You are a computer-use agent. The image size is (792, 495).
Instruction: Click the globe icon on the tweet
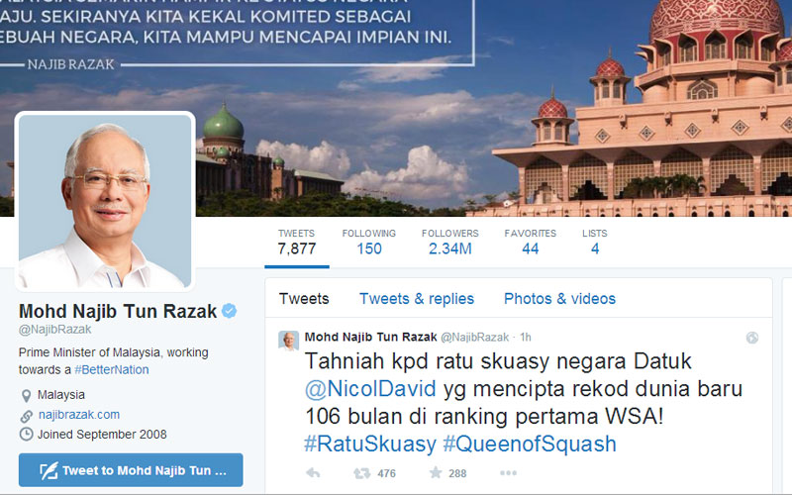point(752,338)
